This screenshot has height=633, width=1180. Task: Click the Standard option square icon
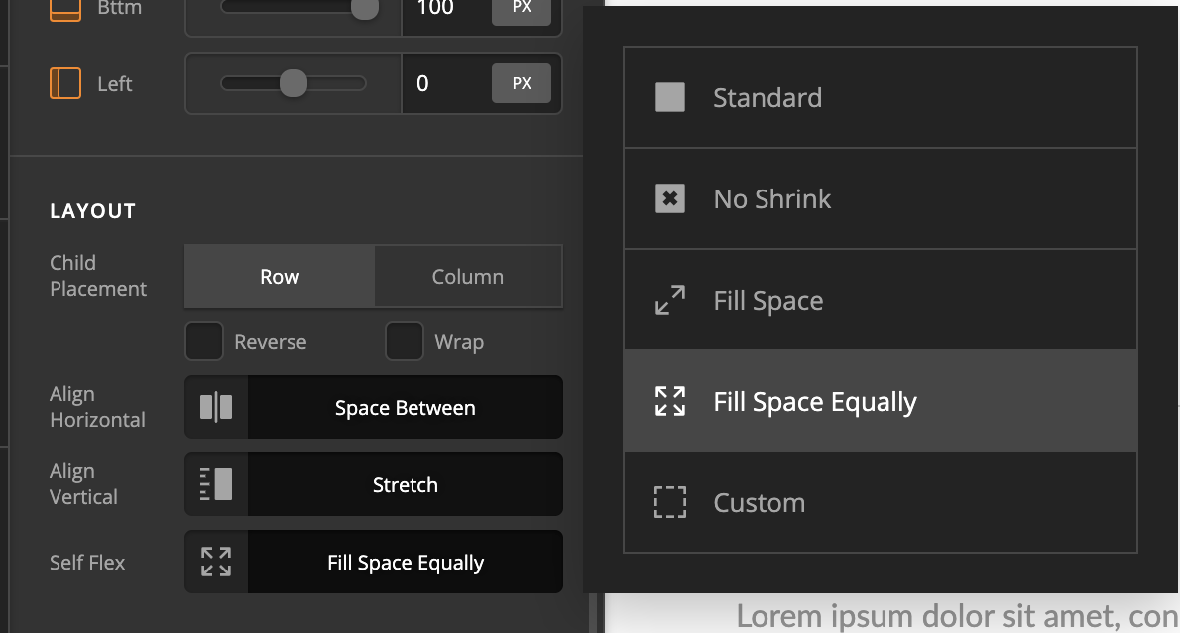click(x=670, y=97)
